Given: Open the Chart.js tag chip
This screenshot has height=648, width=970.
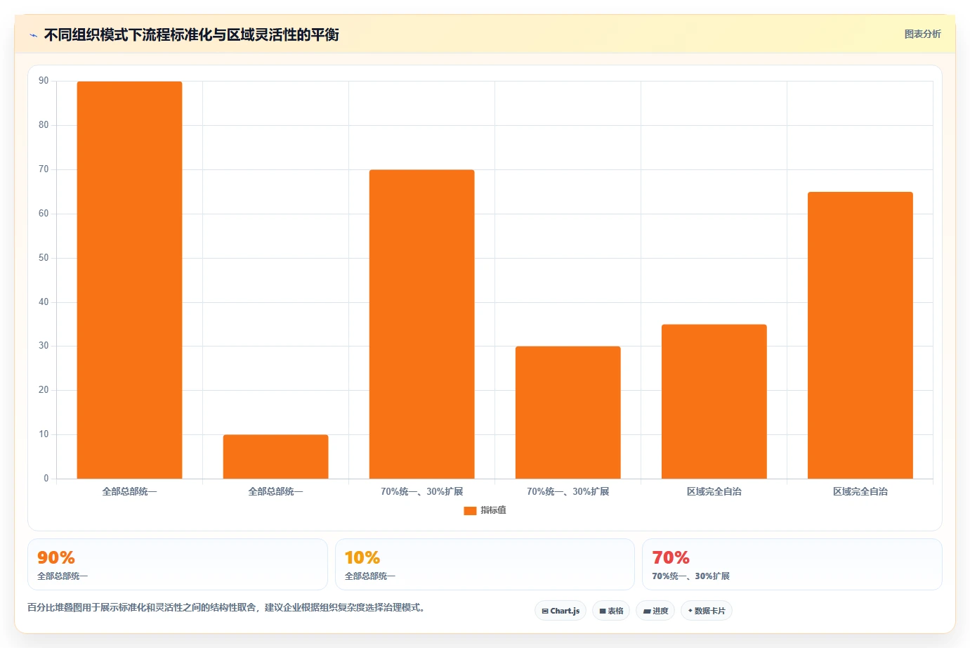Looking at the screenshot, I should [561, 611].
